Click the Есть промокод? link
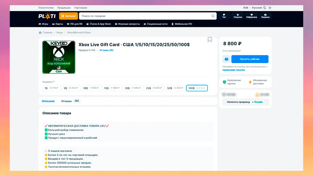Screen dimensions: 313x176 click(232, 51)
